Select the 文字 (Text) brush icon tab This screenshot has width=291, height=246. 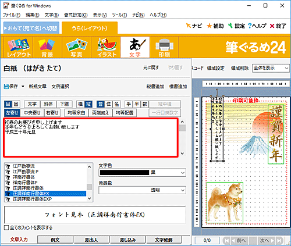135,47
